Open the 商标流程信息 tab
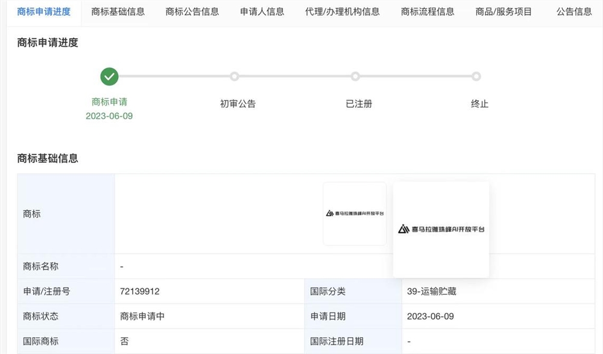Viewport: 603px width, 354px height. pos(427,11)
